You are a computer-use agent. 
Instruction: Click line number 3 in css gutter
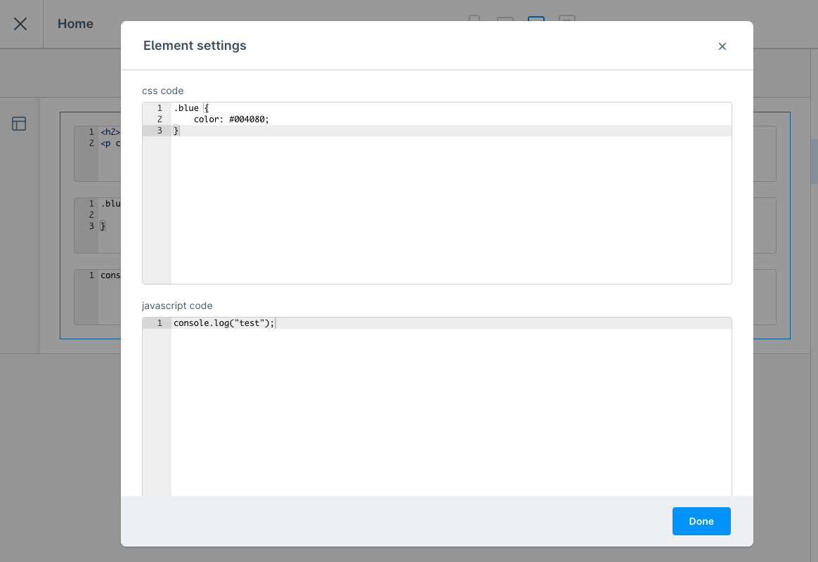(x=160, y=131)
